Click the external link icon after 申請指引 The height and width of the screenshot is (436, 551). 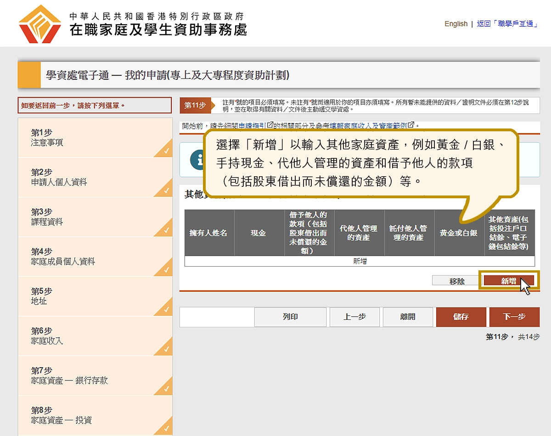click(270, 125)
